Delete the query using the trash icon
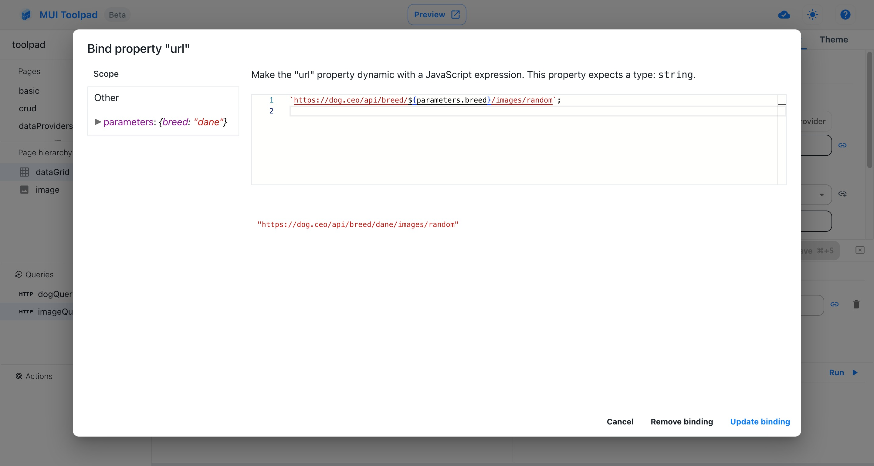Image resolution: width=874 pixels, height=466 pixels. click(856, 304)
